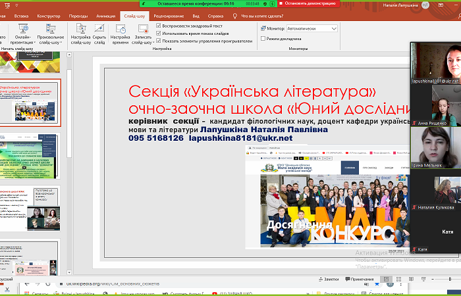The width and height of the screenshot is (461, 296).
Task: Open Заметки notes pane button
Action: tap(330, 280)
